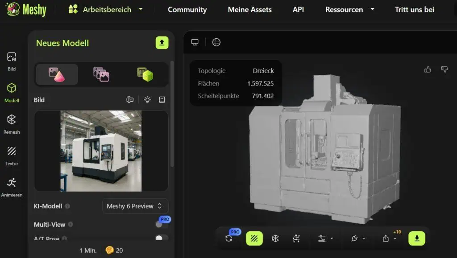Click the CNC machine image thumbnail

pyautogui.click(x=100, y=151)
